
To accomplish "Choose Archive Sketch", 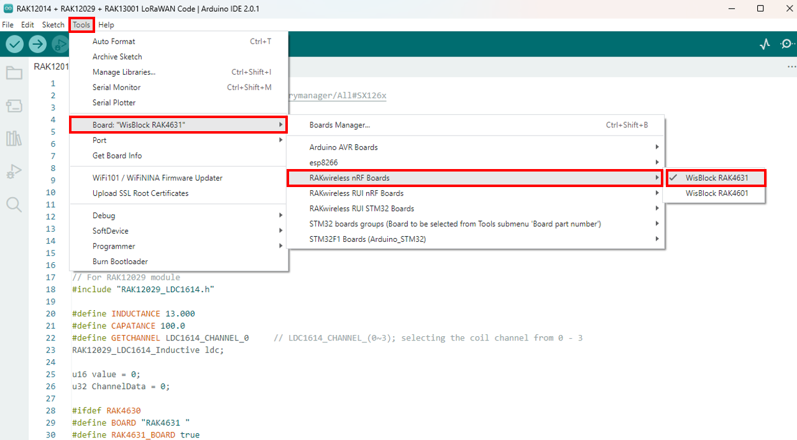I will (178, 57).
